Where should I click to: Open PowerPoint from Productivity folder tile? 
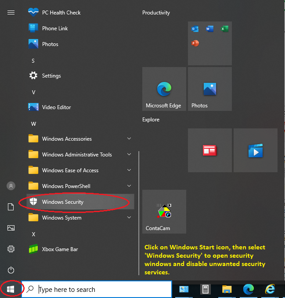click(195, 43)
